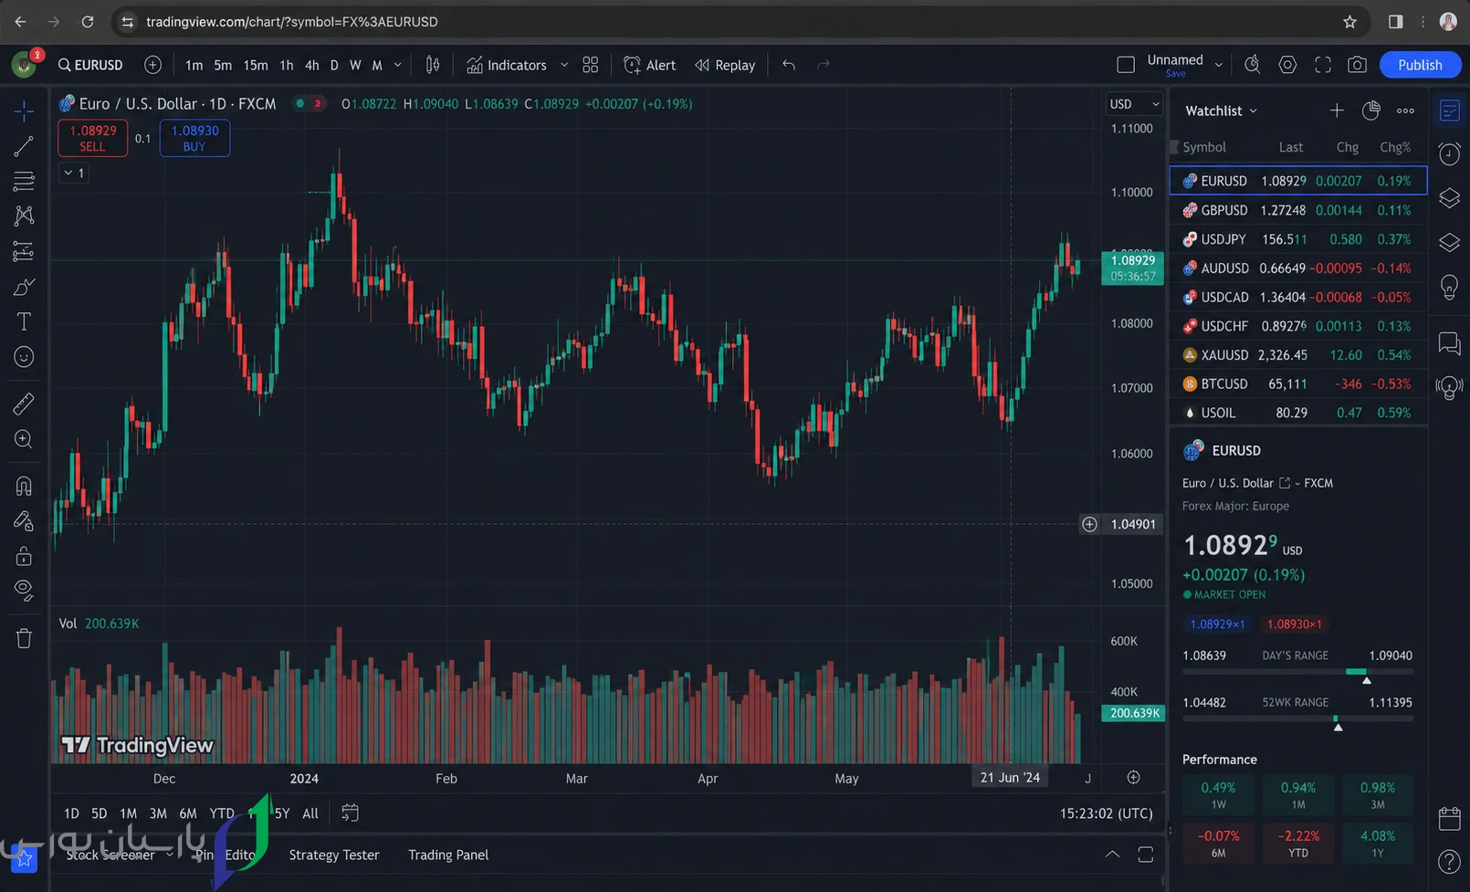Open the Trading Panel tab

(x=448, y=855)
